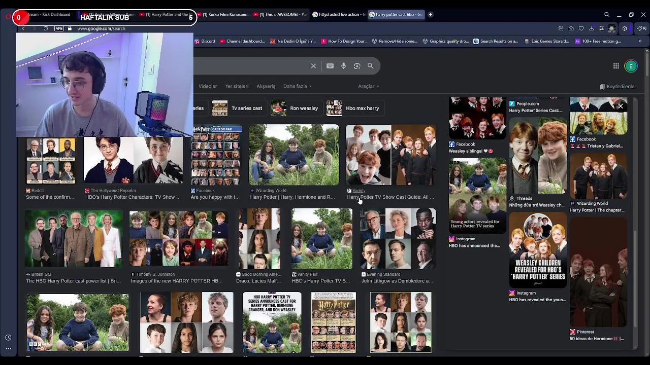Open Facebook Weasley siblings image result

pyautogui.click(x=477, y=118)
